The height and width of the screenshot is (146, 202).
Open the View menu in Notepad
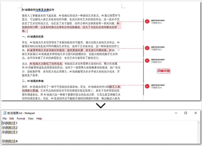[31, 119]
